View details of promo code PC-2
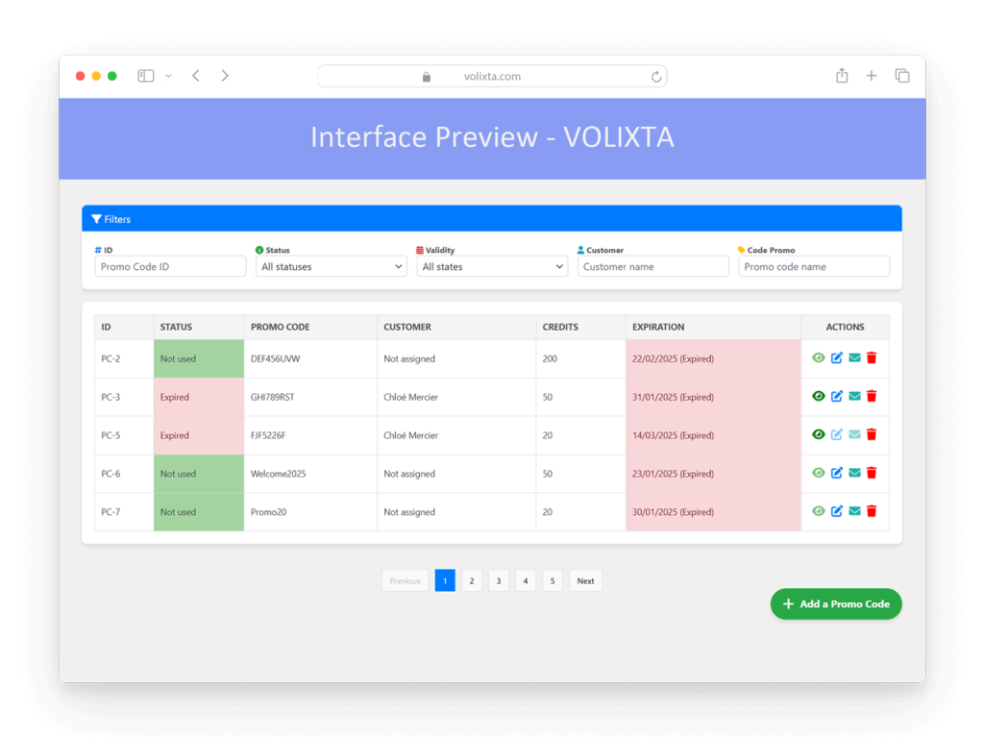Viewport: 984px width, 737px height. (x=819, y=357)
